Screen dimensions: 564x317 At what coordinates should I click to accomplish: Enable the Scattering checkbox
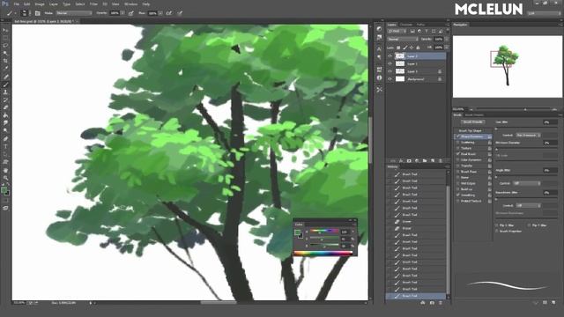[458, 143]
